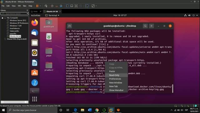Select Shared VMs (Deprecated) item
200x113 pixels.
17,39
